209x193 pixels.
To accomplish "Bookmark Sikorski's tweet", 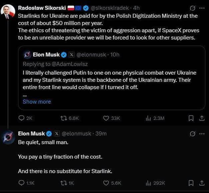I will (x=191, y=118).
